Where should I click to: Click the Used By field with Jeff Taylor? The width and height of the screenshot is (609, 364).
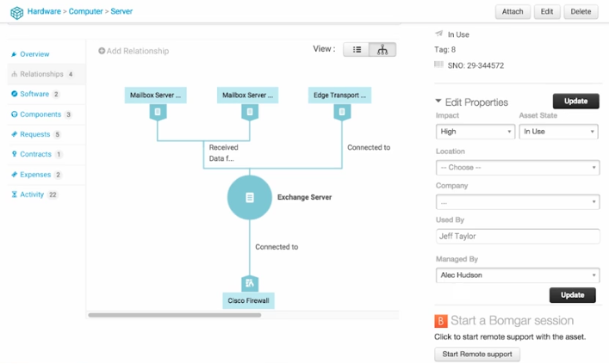518,237
